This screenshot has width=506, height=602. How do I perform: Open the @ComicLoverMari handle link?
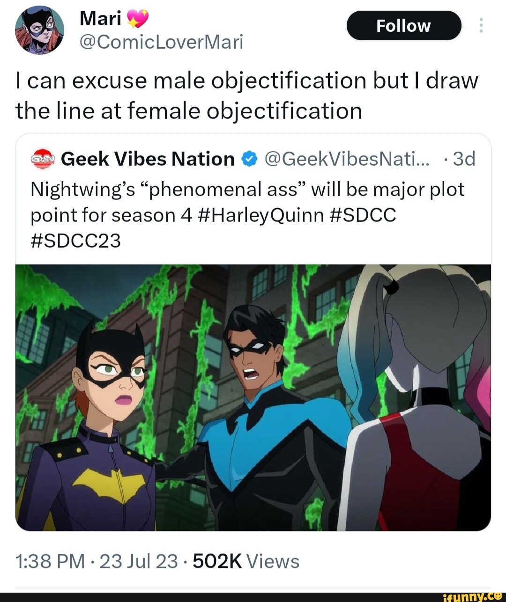(x=162, y=42)
